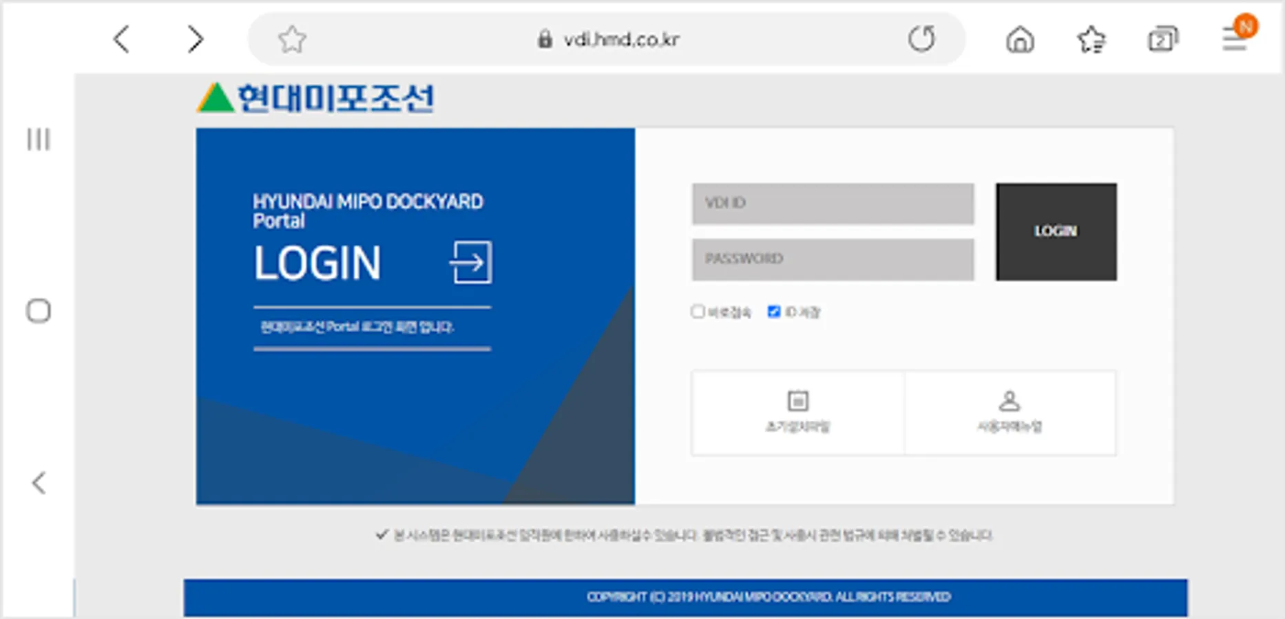1285x619 pixels.
Task: Go back using the browser back arrow
Action: [122, 39]
